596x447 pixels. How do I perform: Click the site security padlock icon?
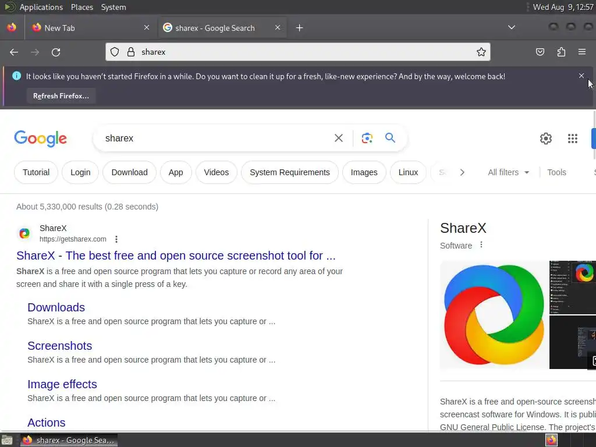pyautogui.click(x=131, y=52)
